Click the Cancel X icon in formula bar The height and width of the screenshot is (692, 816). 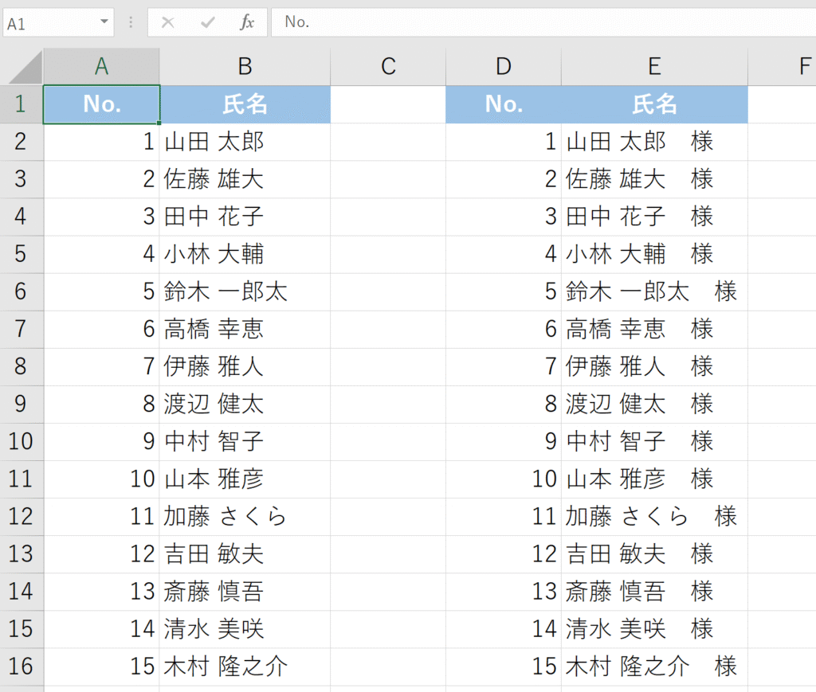tap(167, 22)
